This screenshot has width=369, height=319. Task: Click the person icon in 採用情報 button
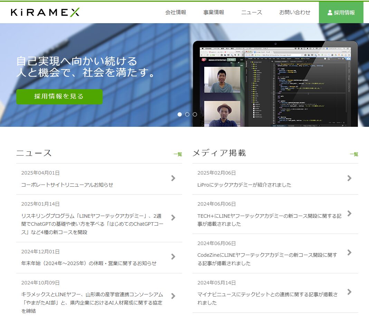pos(330,12)
